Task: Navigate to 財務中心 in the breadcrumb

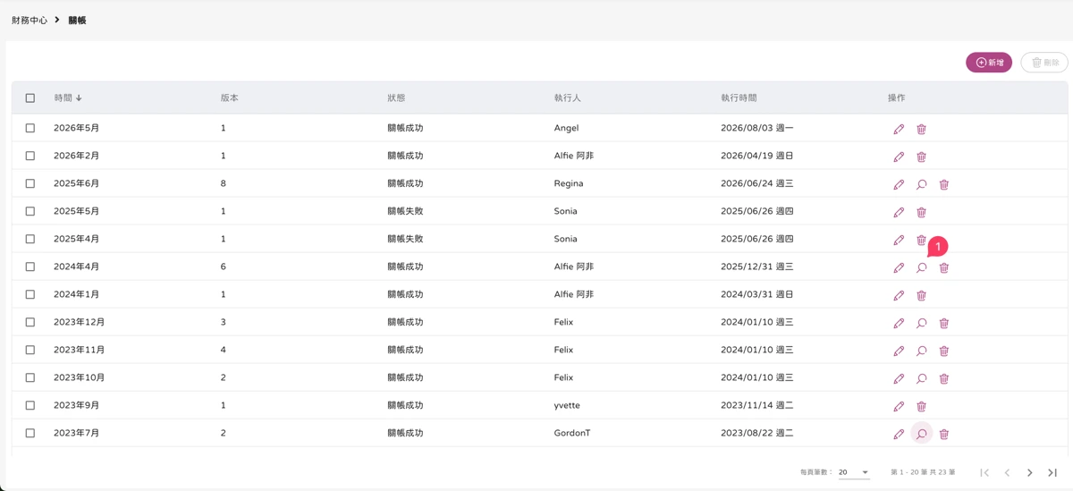Action: click(x=30, y=20)
